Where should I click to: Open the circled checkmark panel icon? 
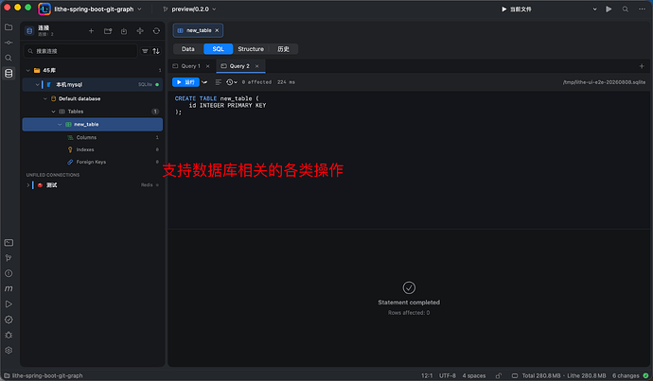coord(9,320)
